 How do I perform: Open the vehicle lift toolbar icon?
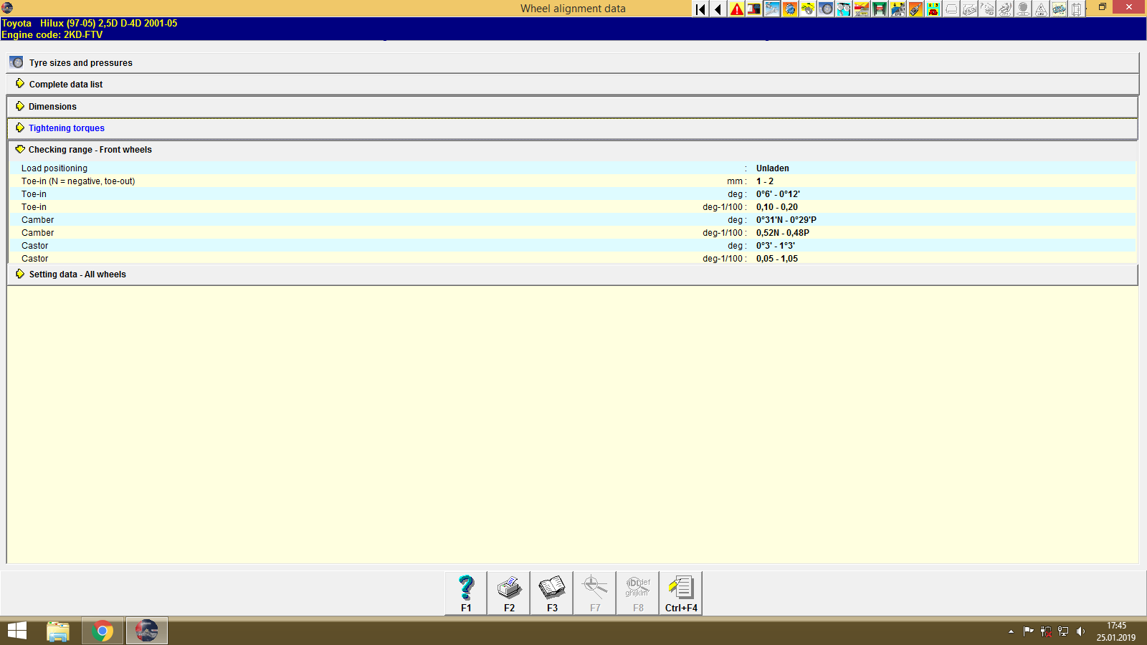[880, 9]
